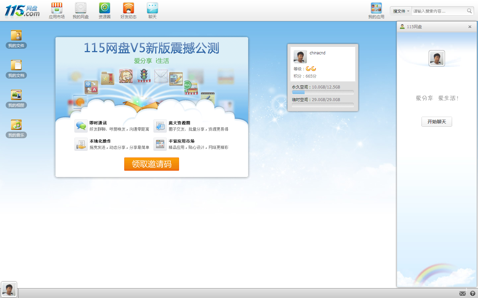Click the 丰富应用市场 feature icon
Viewport: 478px width, 298px height.
coord(160,144)
